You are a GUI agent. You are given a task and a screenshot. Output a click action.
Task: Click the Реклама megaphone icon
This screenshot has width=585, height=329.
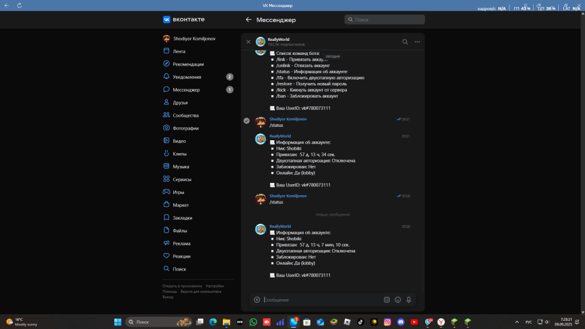[166, 243]
